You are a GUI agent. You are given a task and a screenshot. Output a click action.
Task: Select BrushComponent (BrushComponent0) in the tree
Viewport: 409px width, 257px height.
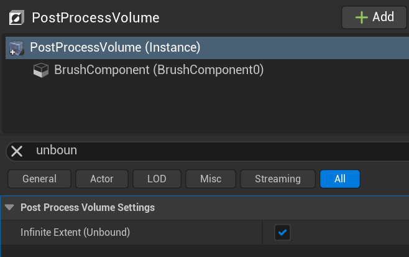click(x=159, y=70)
